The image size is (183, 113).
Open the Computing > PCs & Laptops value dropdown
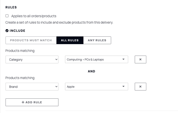pos(97,59)
